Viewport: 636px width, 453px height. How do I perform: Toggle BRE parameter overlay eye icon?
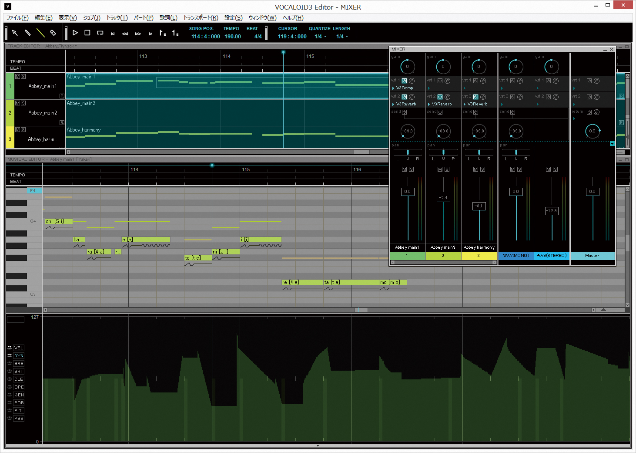pyautogui.click(x=10, y=364)
